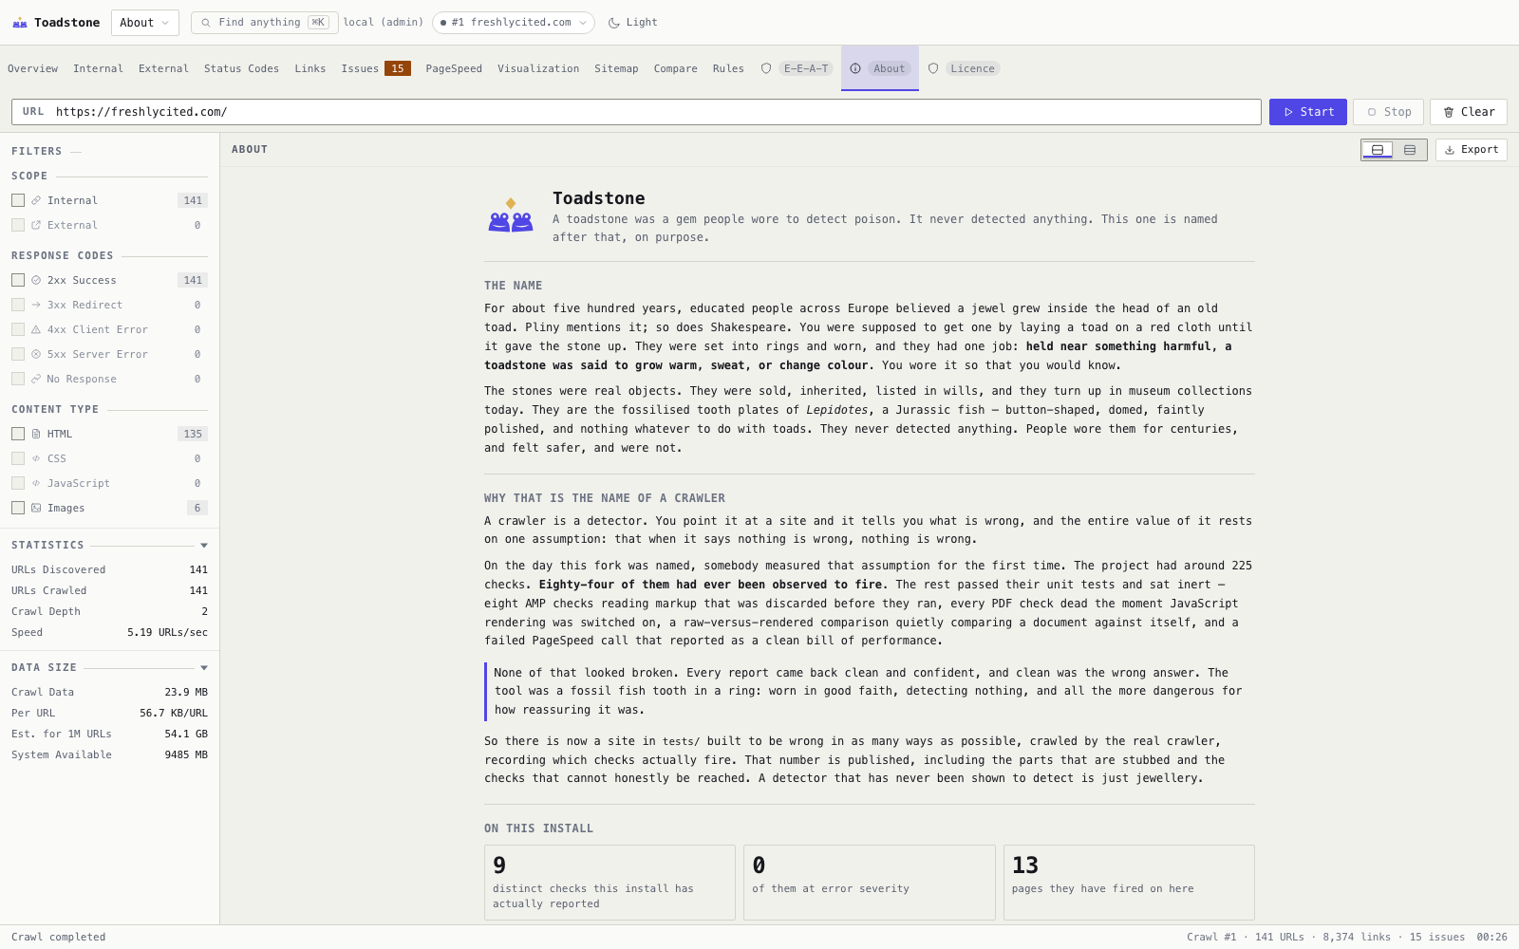Collapse the Statistics section arrow
Screen dimensions: 1519x949
(x=204, y=546)
